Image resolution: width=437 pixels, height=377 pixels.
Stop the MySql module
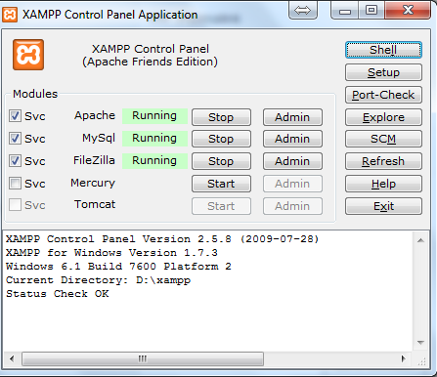click(221, 139)
